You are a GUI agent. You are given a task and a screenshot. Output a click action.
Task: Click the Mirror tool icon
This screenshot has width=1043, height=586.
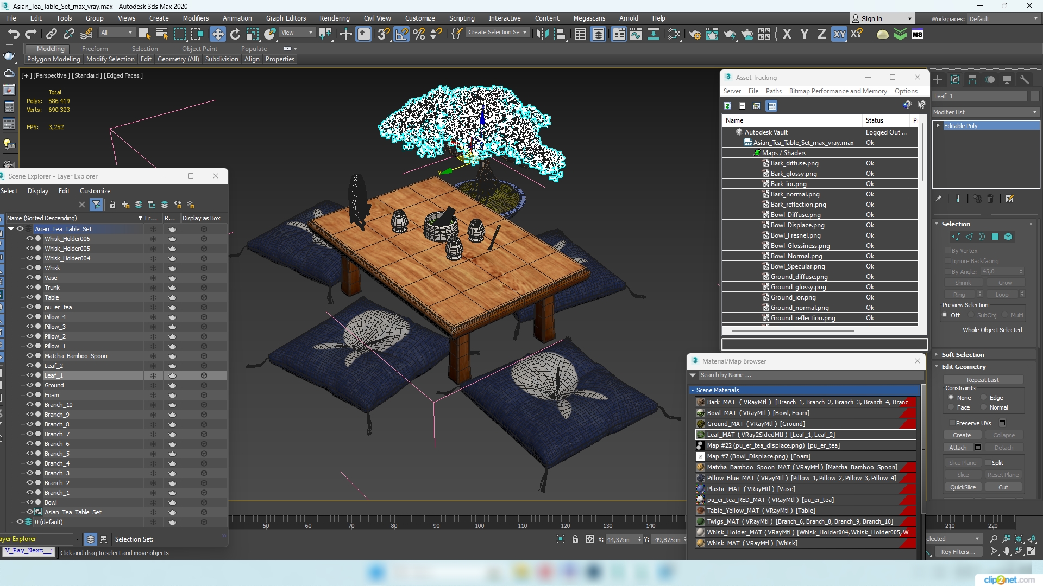(542, 34)
